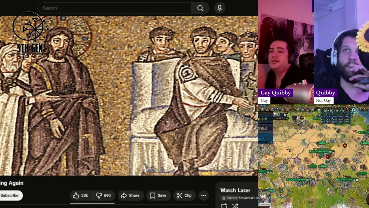Click the YouTube Search input field
Viewport: 369px width, 208px height.
[x=115, y=8]
